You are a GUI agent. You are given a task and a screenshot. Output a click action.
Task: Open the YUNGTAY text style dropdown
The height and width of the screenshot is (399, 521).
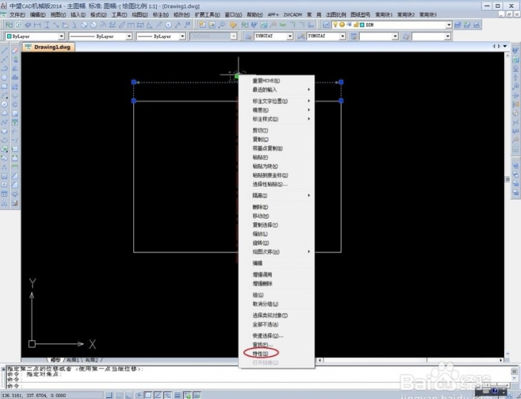tap(290, 36)
